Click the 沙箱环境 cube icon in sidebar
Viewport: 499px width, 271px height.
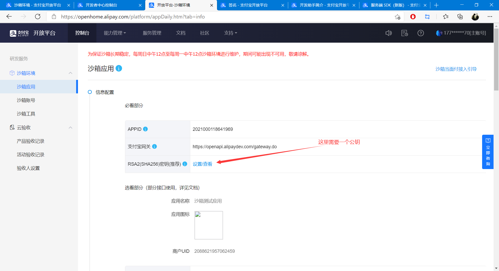tap(12, 73)
